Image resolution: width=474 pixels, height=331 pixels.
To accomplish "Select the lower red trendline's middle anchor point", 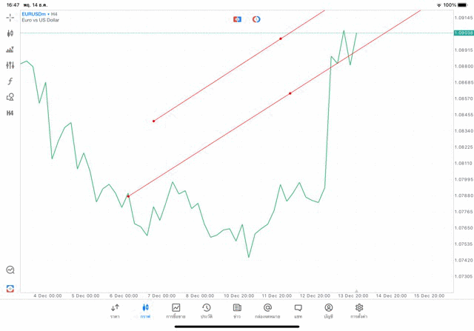I will (x=290, y=93).
